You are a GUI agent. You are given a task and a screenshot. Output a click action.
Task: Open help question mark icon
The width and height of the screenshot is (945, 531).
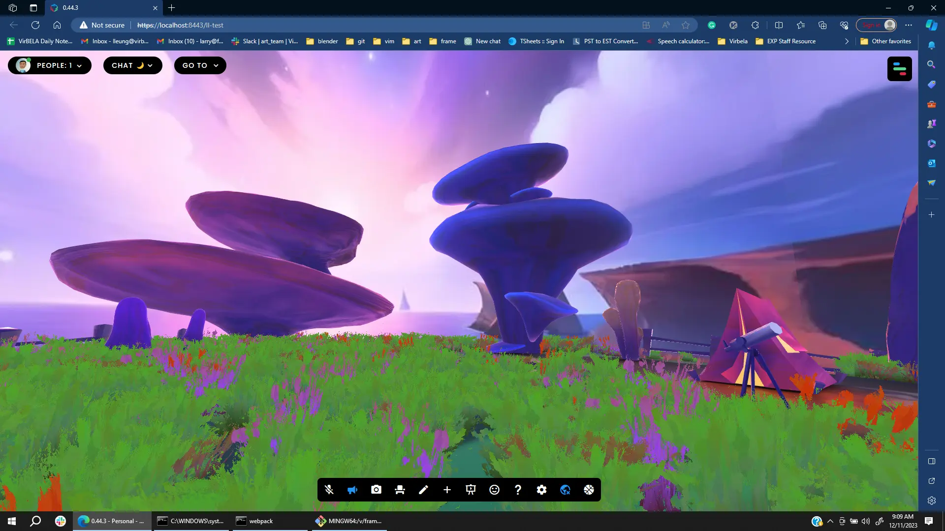[518, 490]
